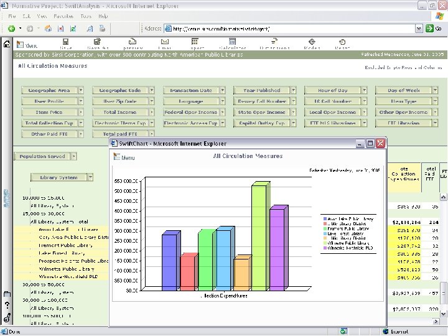Click the browser Back arrow button
448x336 pixels.
click(11, 29)
